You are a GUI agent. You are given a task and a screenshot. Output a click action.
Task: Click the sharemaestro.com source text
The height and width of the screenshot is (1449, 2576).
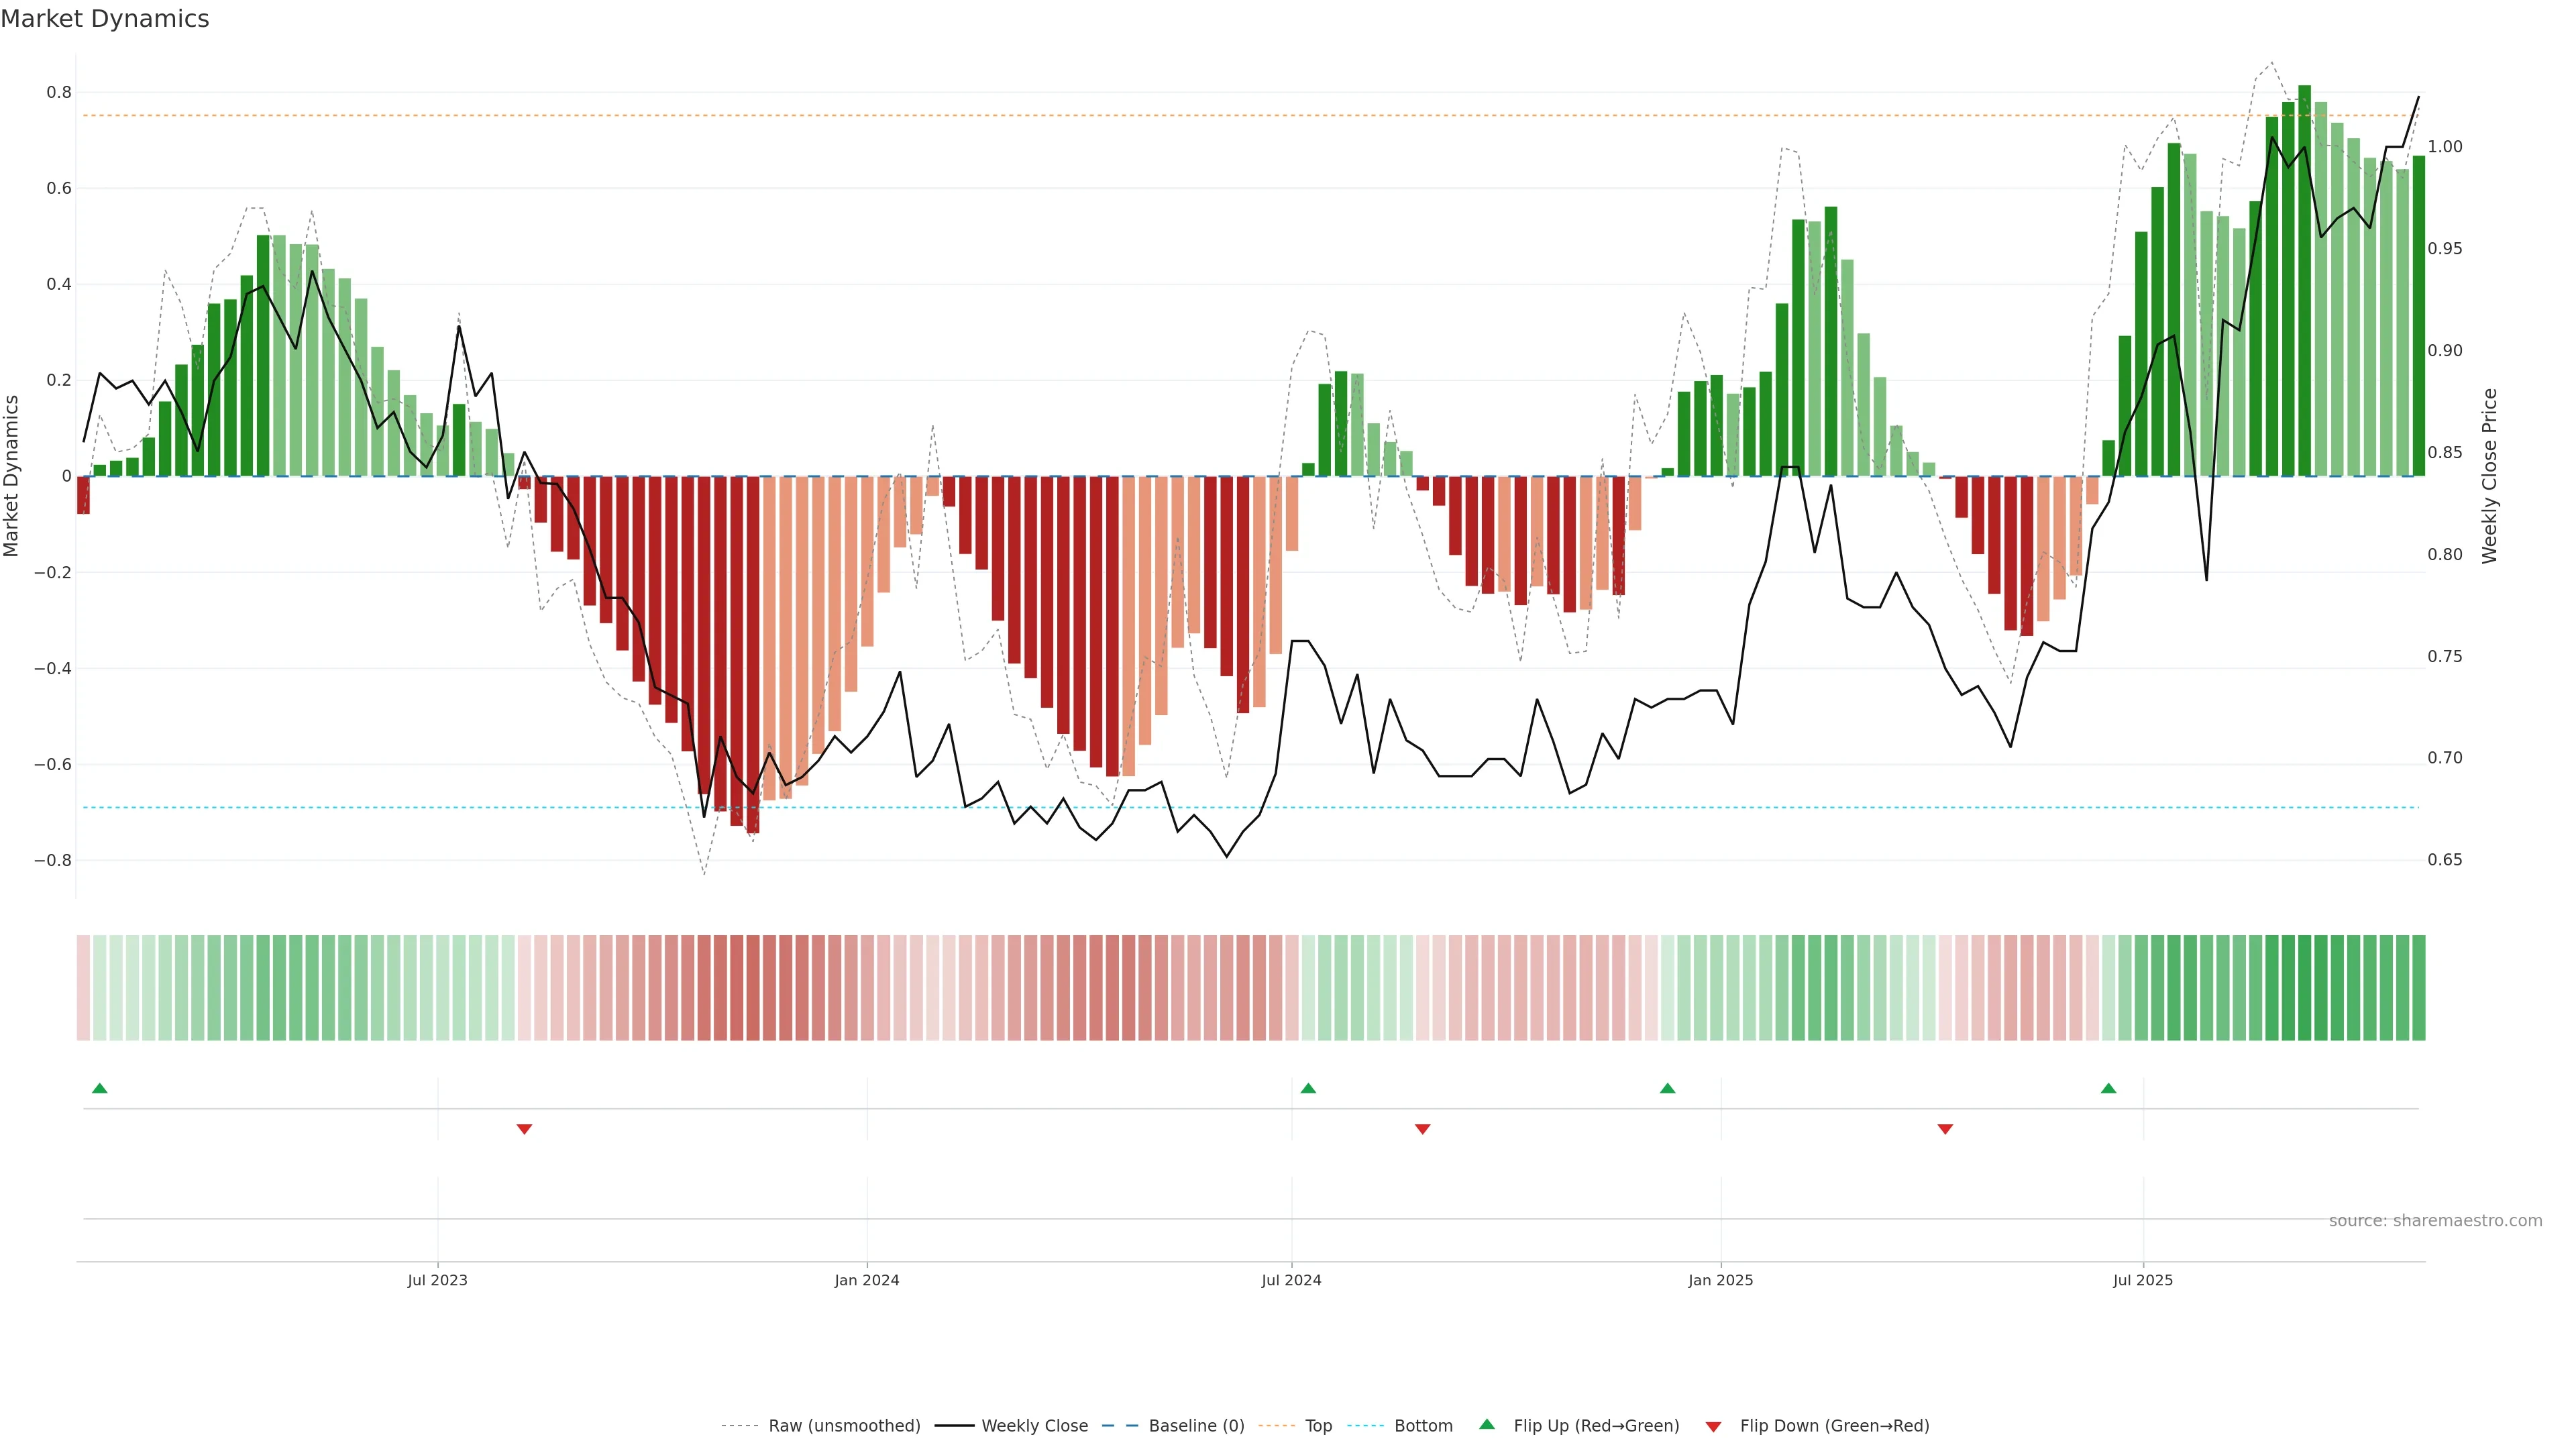(2435, 1221)
